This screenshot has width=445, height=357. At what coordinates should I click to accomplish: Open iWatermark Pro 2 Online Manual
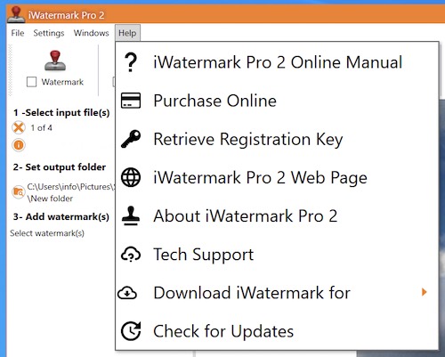[277, 62]
